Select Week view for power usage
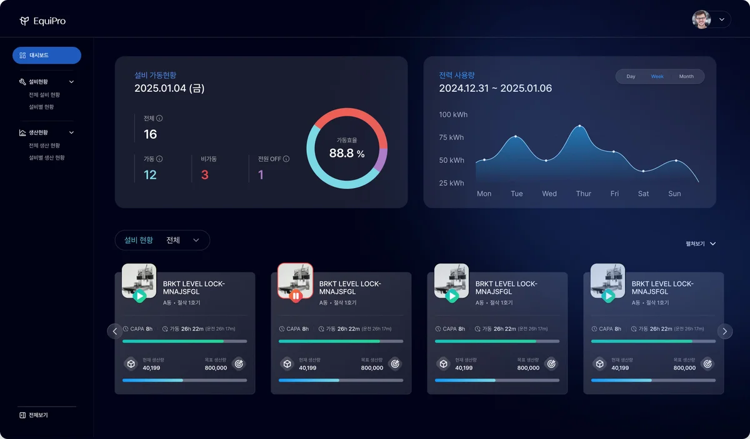The image size is (750, 439). point(657,77)
